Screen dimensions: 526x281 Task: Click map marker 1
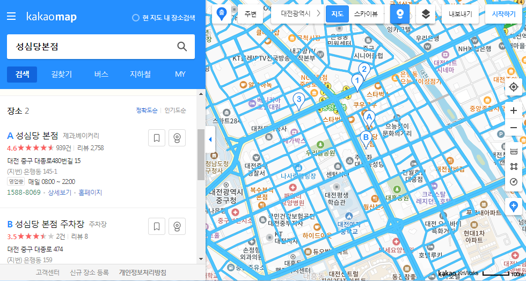click(x=357, y=83)
